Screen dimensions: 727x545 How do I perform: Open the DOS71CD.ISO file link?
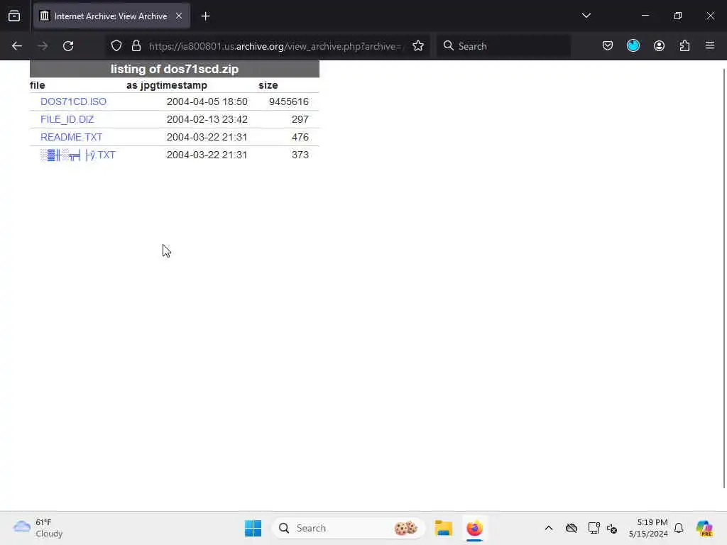pyautogui.click(x=73, y=101)
